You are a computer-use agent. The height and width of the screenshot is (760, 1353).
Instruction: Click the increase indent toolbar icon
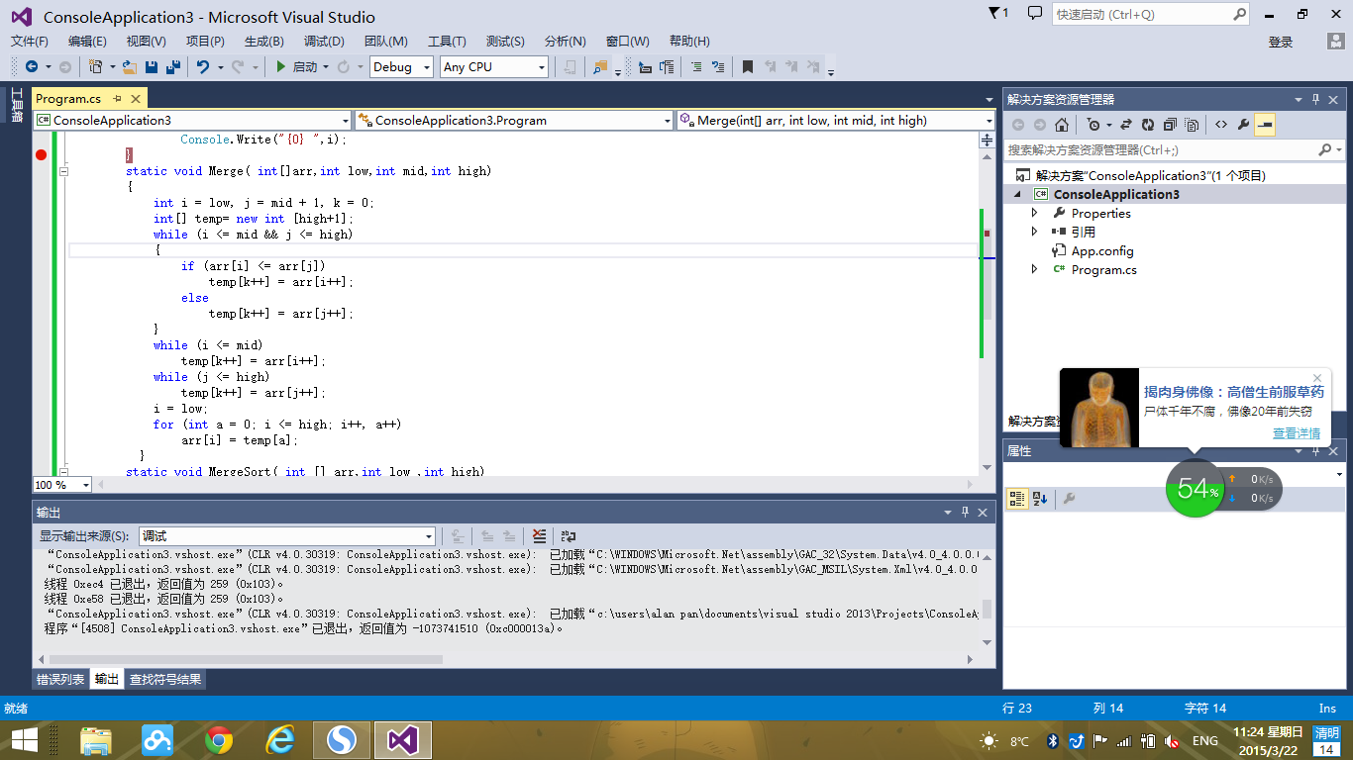(x=716, y=67)
